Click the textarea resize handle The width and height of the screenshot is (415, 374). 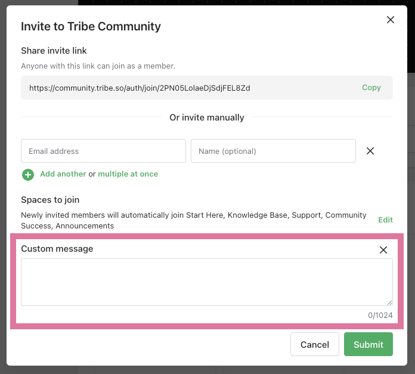pos(389,302)
